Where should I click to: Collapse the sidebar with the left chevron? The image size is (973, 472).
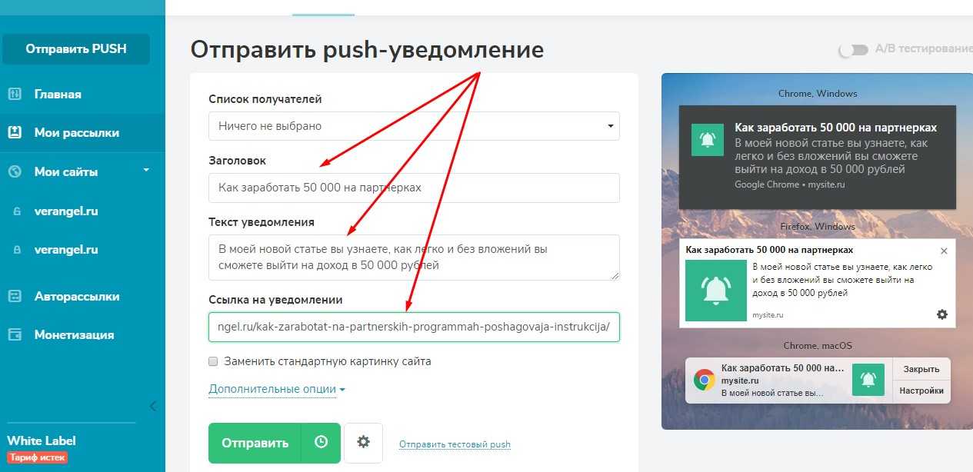152,406
